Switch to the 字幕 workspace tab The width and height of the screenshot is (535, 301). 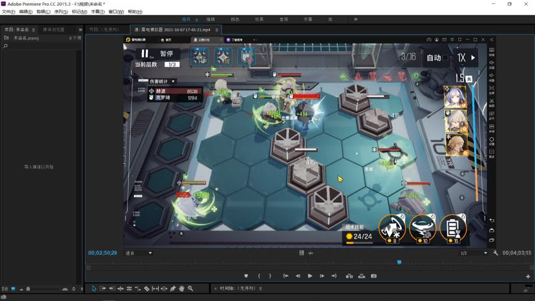308,19
